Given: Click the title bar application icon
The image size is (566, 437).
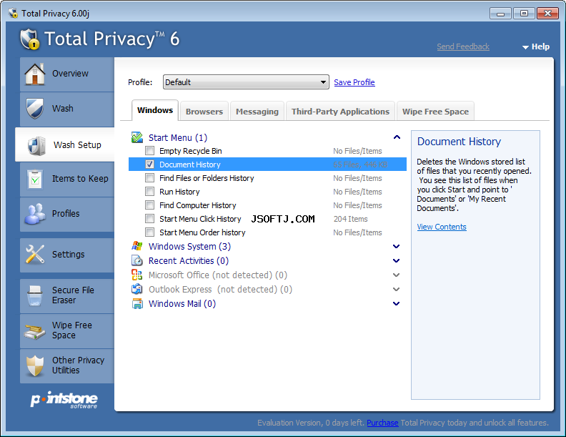Looking at the screenshot, I should pyautogui.click(x=14, y=14).
